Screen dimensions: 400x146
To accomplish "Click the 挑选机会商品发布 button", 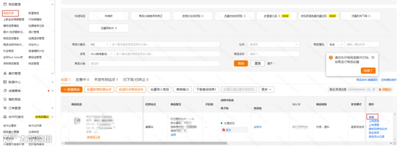I will tap(131, 89).
